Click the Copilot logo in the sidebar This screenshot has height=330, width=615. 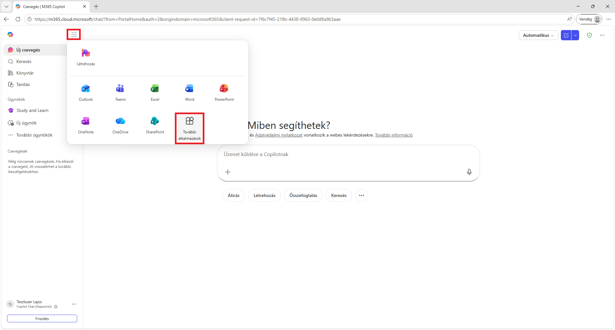tap(10, 35)
